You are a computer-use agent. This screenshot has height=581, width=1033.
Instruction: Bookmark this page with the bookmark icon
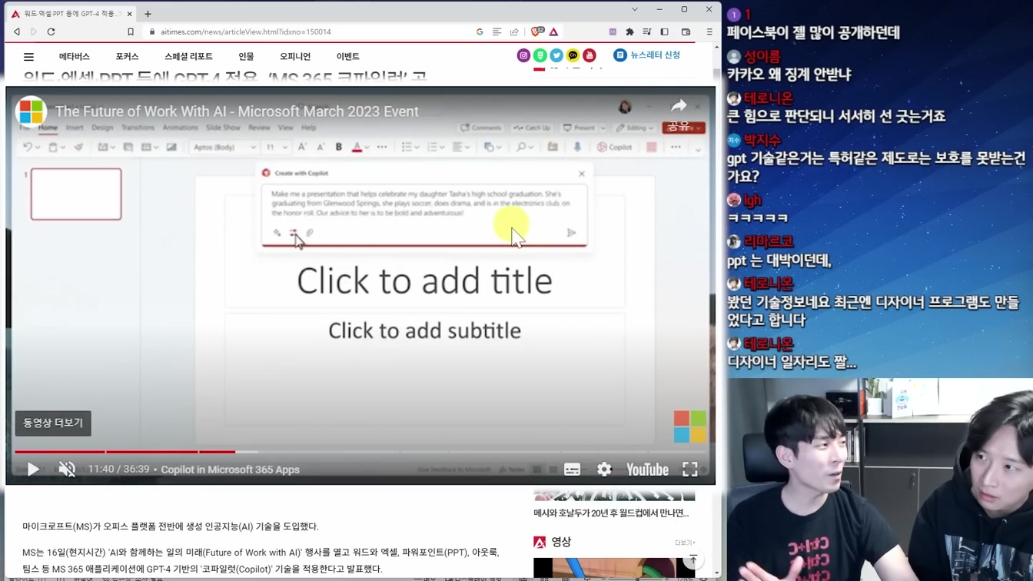click(131, 32)
